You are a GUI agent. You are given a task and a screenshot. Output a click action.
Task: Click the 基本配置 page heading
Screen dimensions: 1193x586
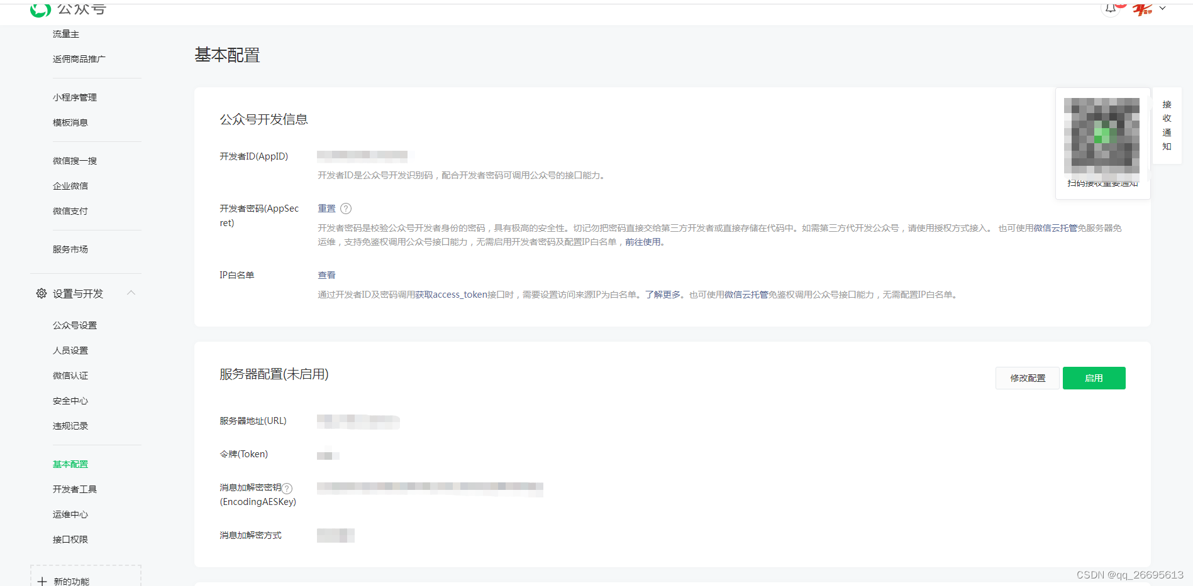point(227,55)
